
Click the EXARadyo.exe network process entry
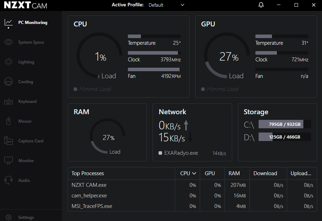click(x=181, y=153)
